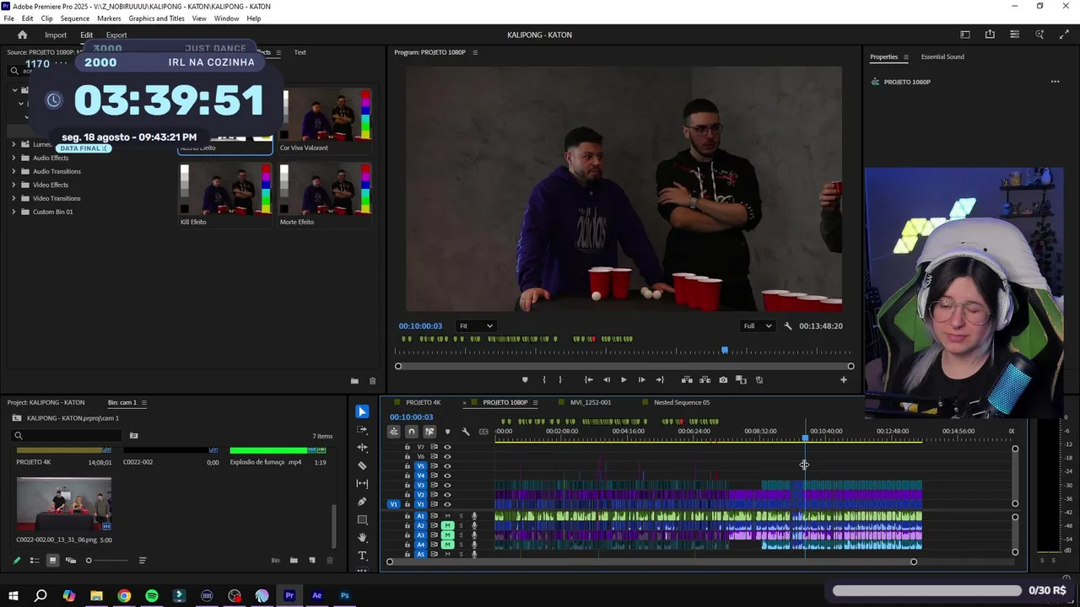Toggle mute on track A1

coord(448,516)
